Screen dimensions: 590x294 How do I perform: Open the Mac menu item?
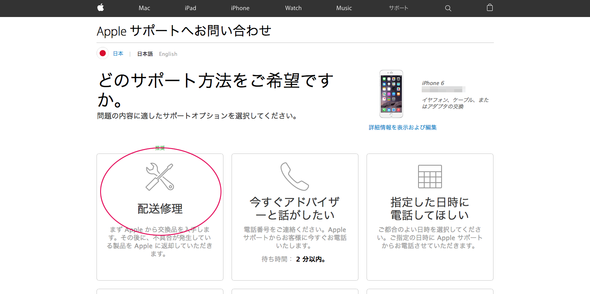(x=144, y=8)
